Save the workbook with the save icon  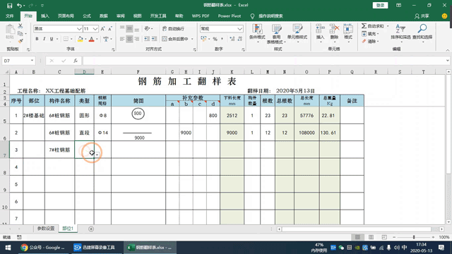click(x=9, y=6)
